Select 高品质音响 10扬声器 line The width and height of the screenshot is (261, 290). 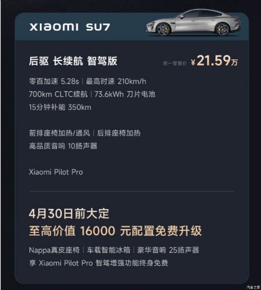click(63, 146)
